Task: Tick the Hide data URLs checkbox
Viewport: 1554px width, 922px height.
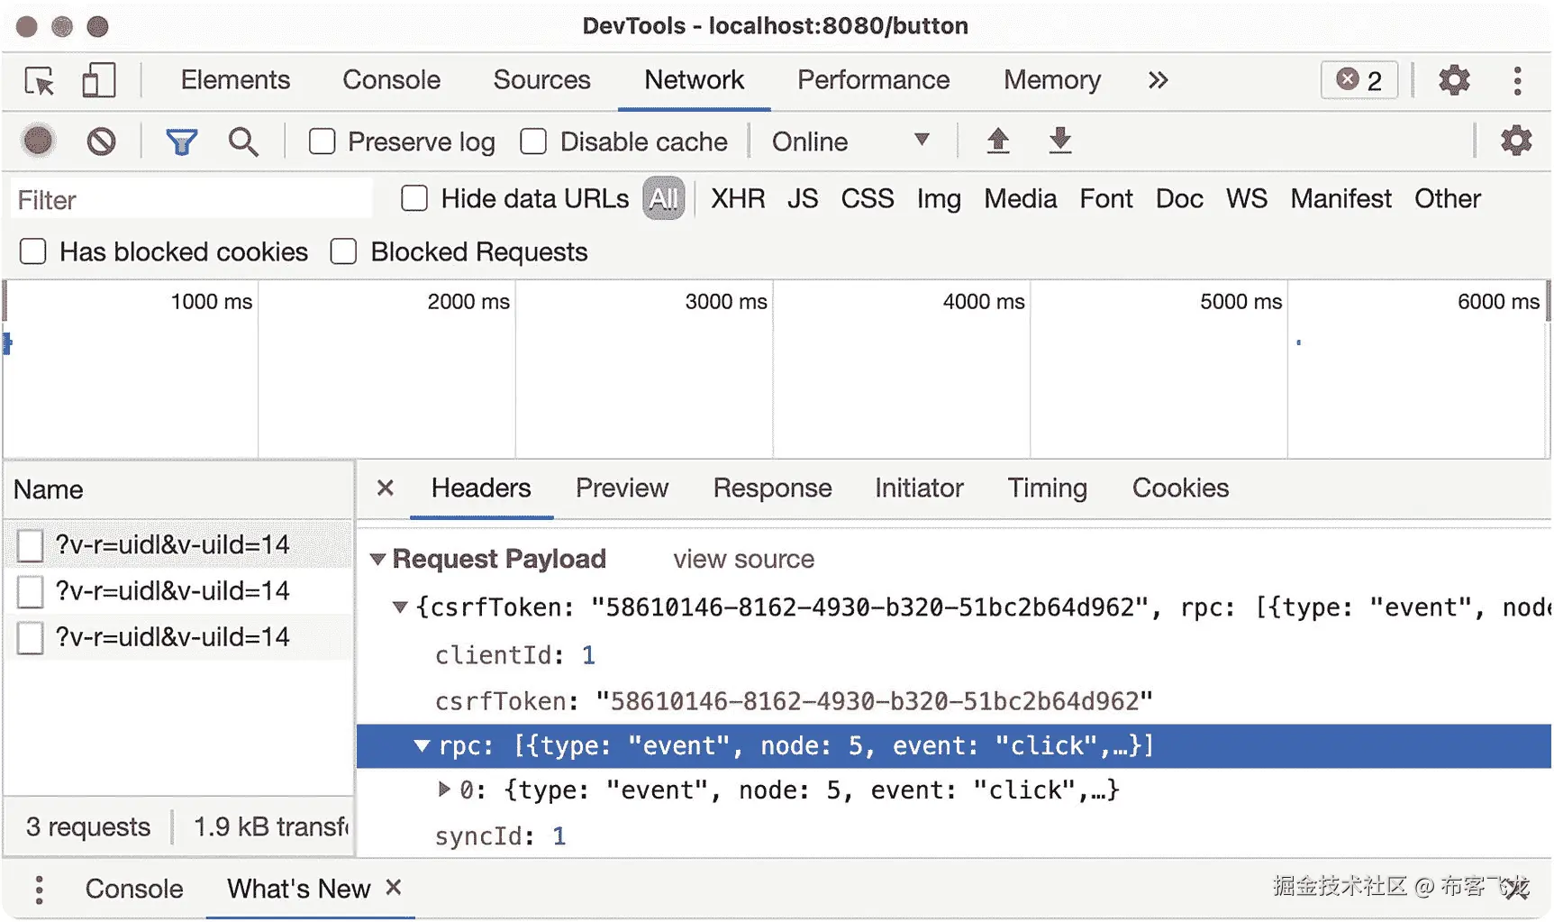Action: [414, 198]
